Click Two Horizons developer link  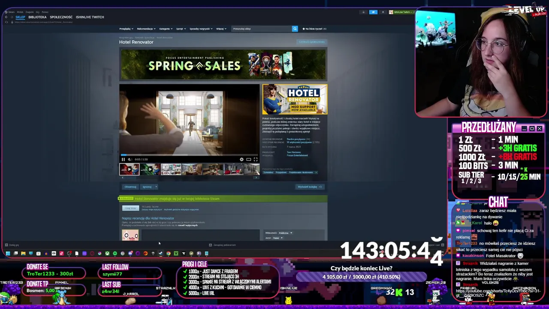[x=294, y=152]
